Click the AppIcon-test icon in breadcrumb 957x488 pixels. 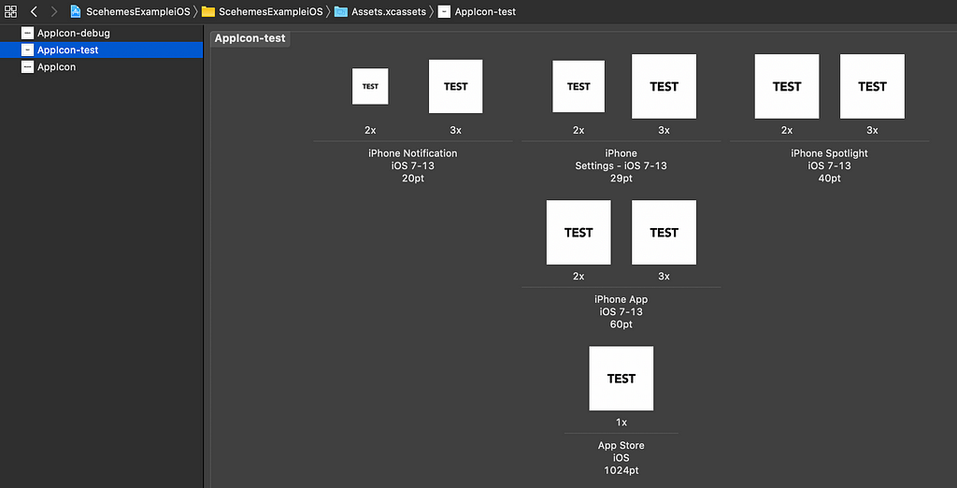[444, 11]
